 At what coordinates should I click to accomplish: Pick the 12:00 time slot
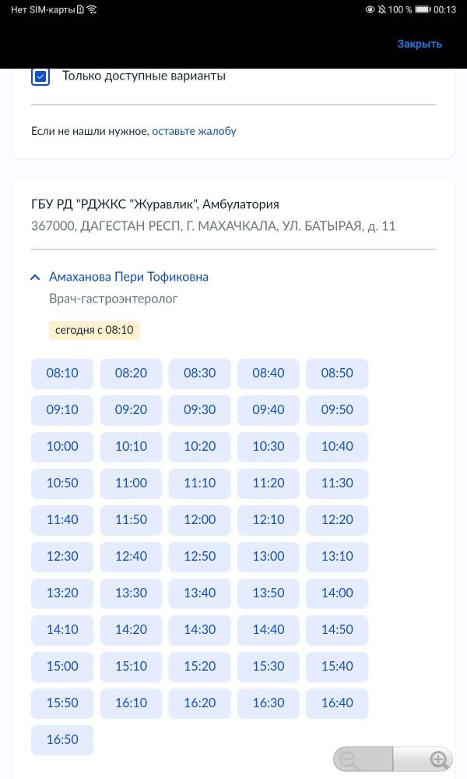click(199, 519)
